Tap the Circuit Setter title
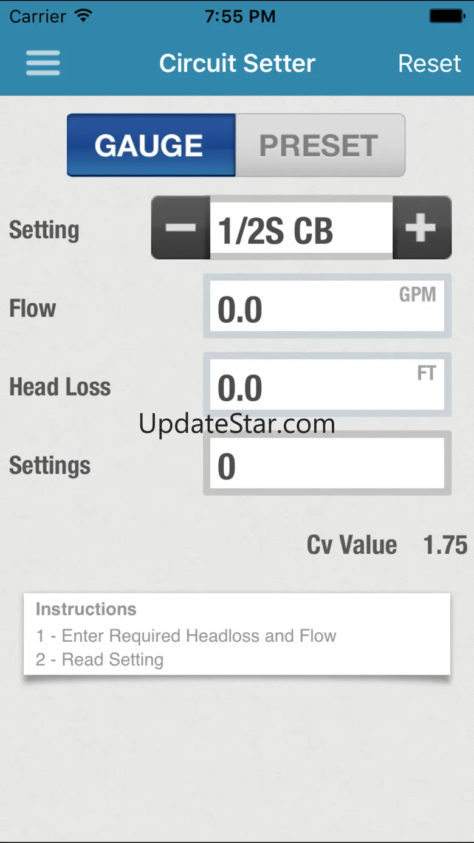 click(237, 63)
